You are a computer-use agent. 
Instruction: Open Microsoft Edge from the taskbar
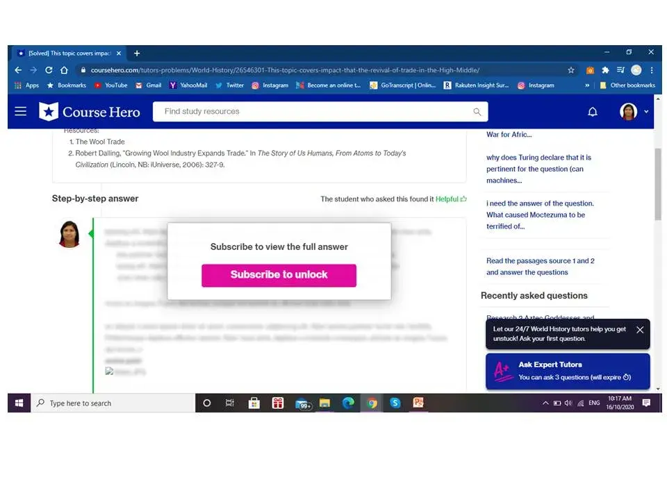pyautogui.click(x=348, y=403)
